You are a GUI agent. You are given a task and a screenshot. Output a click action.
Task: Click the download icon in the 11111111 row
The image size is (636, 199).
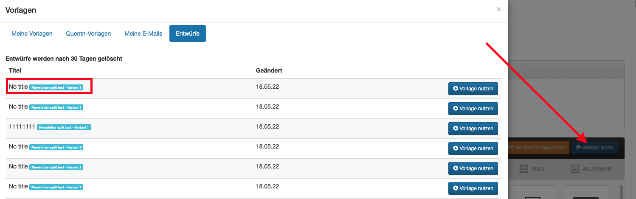point(456,129)
